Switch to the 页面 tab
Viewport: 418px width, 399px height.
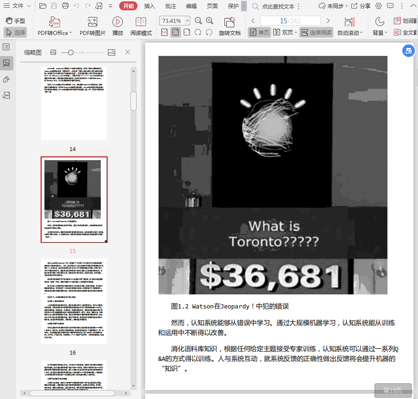(212, 6)
